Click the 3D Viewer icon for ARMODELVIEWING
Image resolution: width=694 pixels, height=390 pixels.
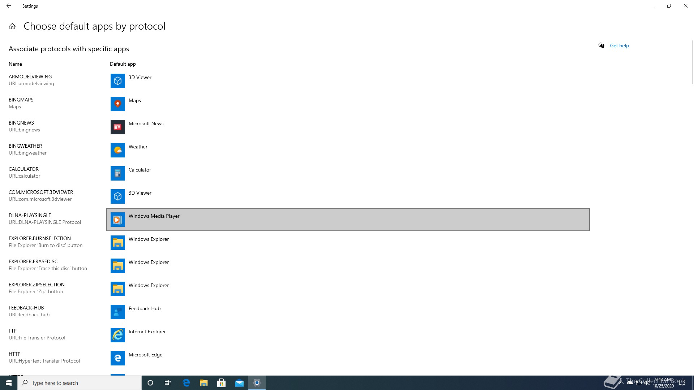tap(117, 81)
